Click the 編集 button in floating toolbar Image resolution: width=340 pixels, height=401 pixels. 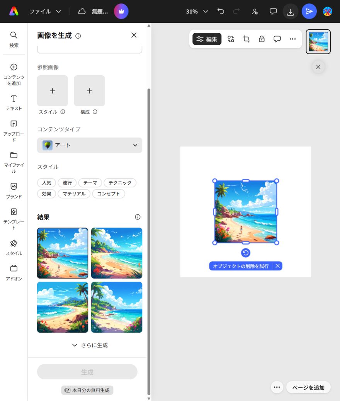pos(207,39)
